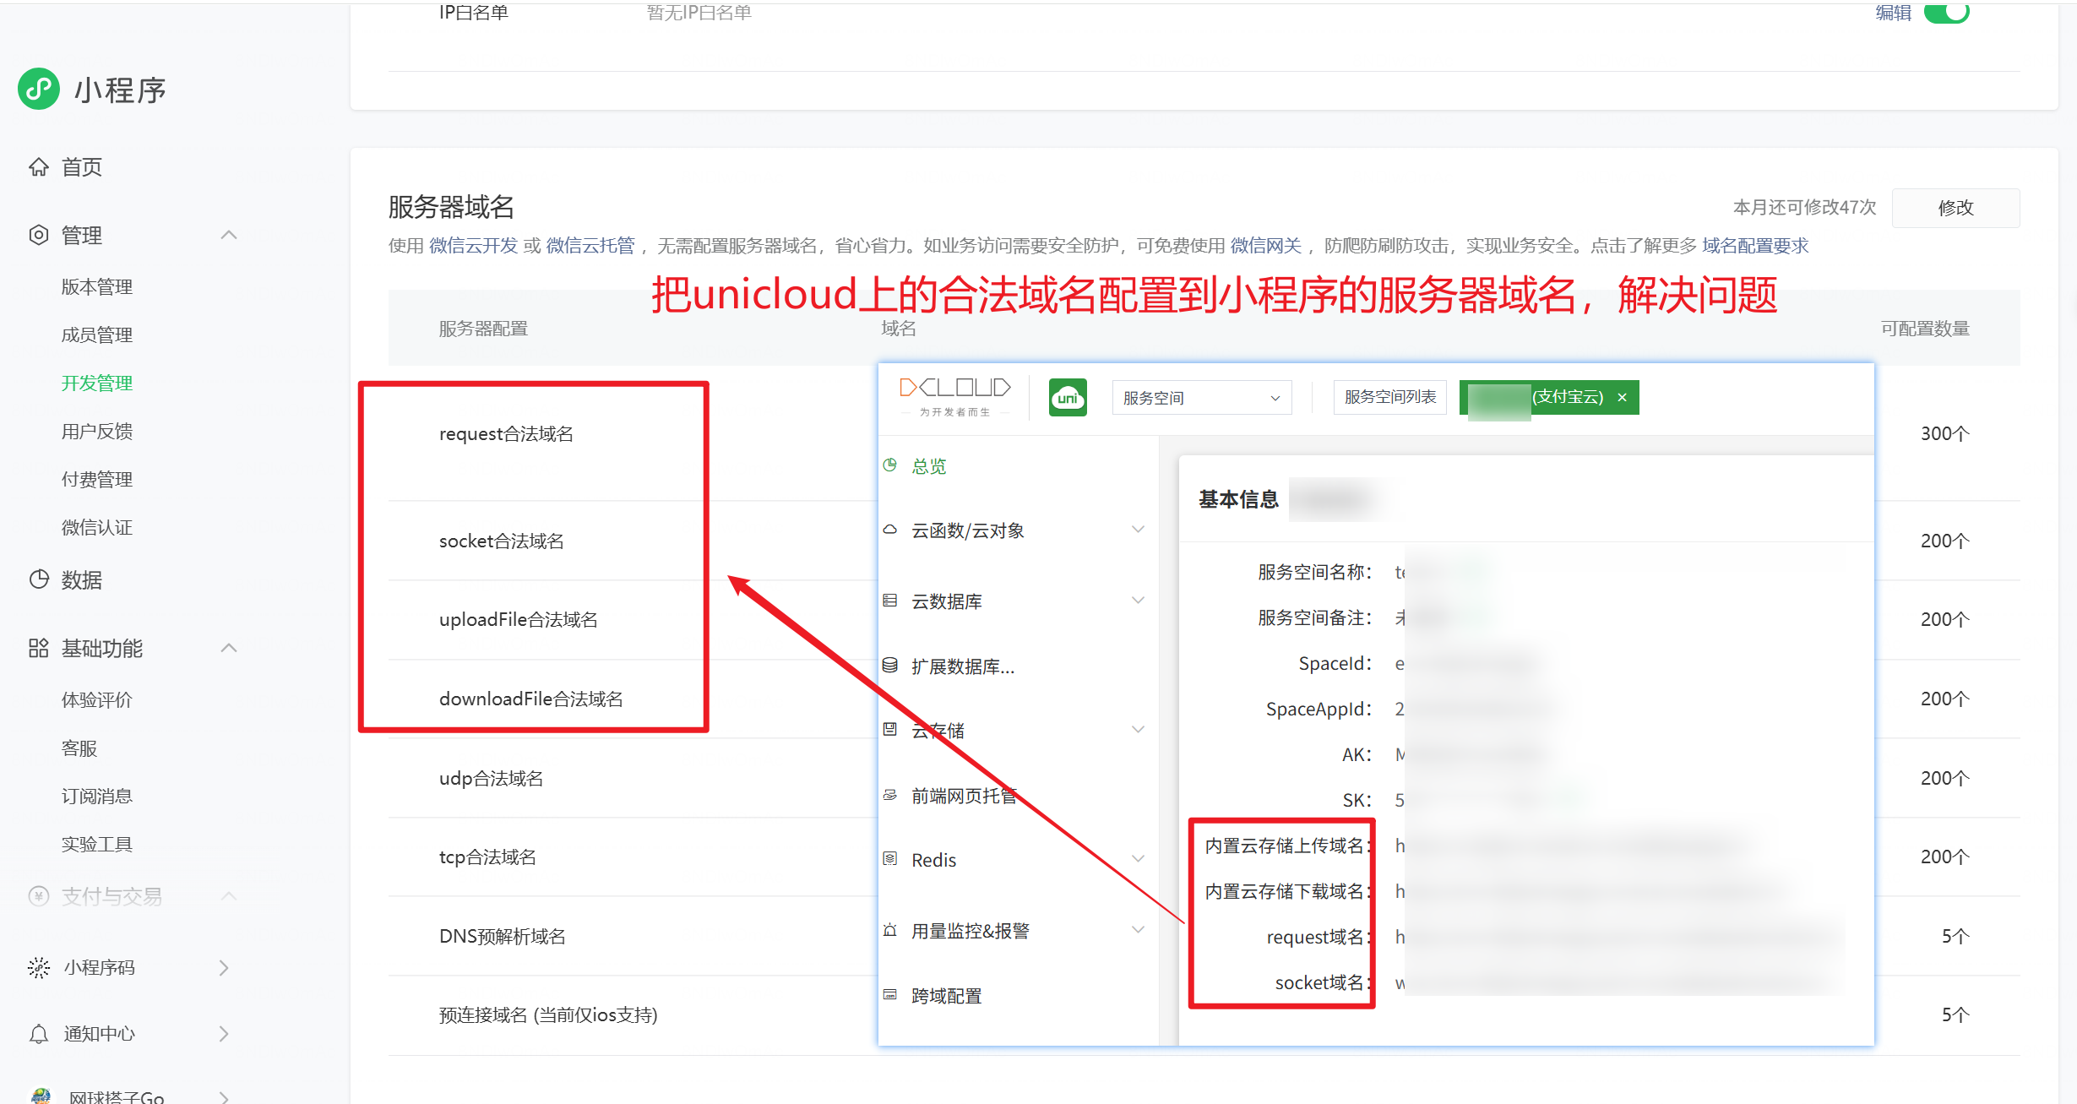Click the 数据 pie chart icon
2077x1104 pixels.
[x=39, y=579]
